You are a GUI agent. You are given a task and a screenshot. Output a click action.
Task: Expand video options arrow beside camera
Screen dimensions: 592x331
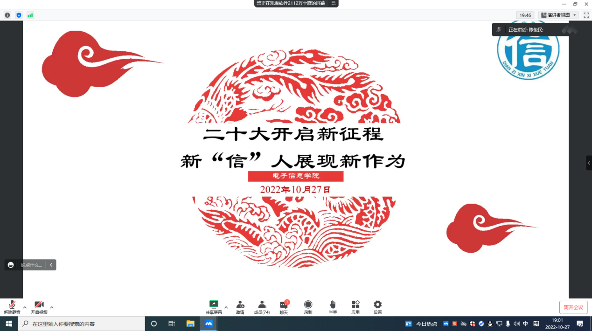click(52, 307)
